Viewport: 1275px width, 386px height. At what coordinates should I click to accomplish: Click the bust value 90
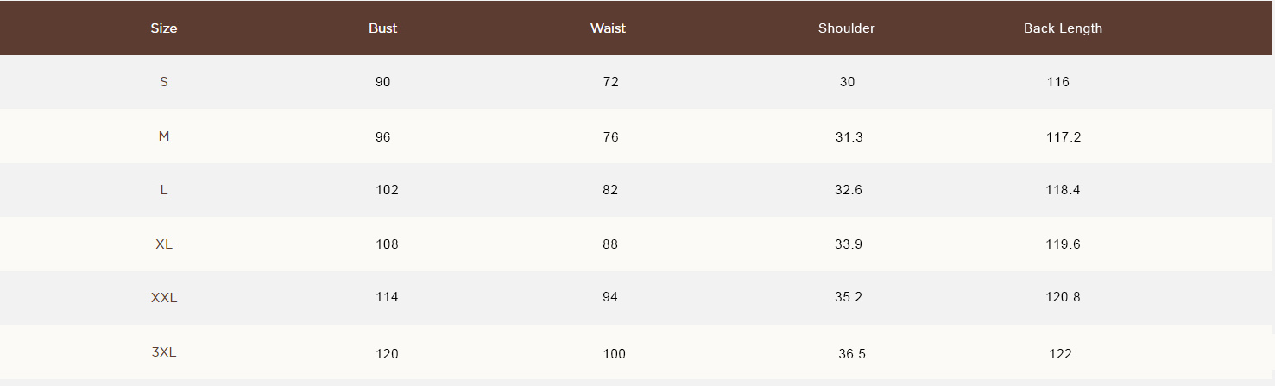pos(383,82)
